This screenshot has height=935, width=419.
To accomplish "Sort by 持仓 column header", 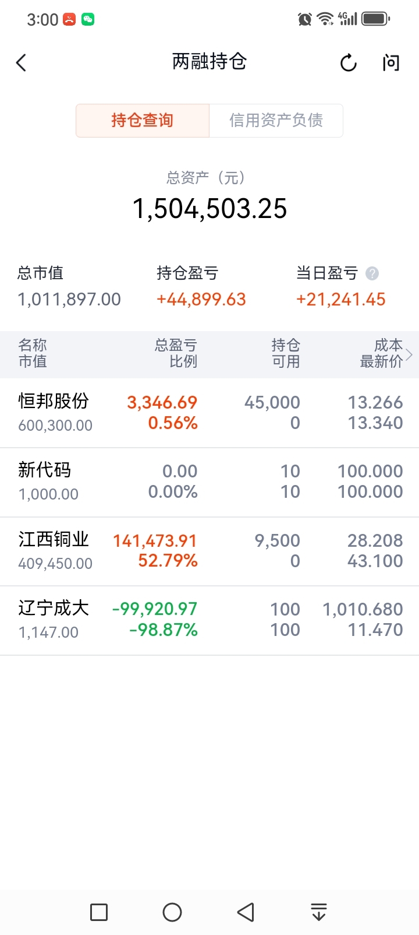I will click(286, 353).
